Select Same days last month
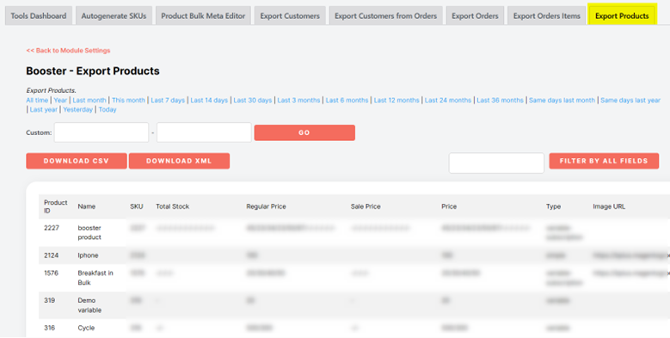The image size is (670, 338). pos(562,100)
